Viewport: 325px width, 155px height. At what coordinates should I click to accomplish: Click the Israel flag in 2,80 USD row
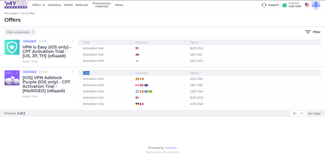[x=137, y=91]
